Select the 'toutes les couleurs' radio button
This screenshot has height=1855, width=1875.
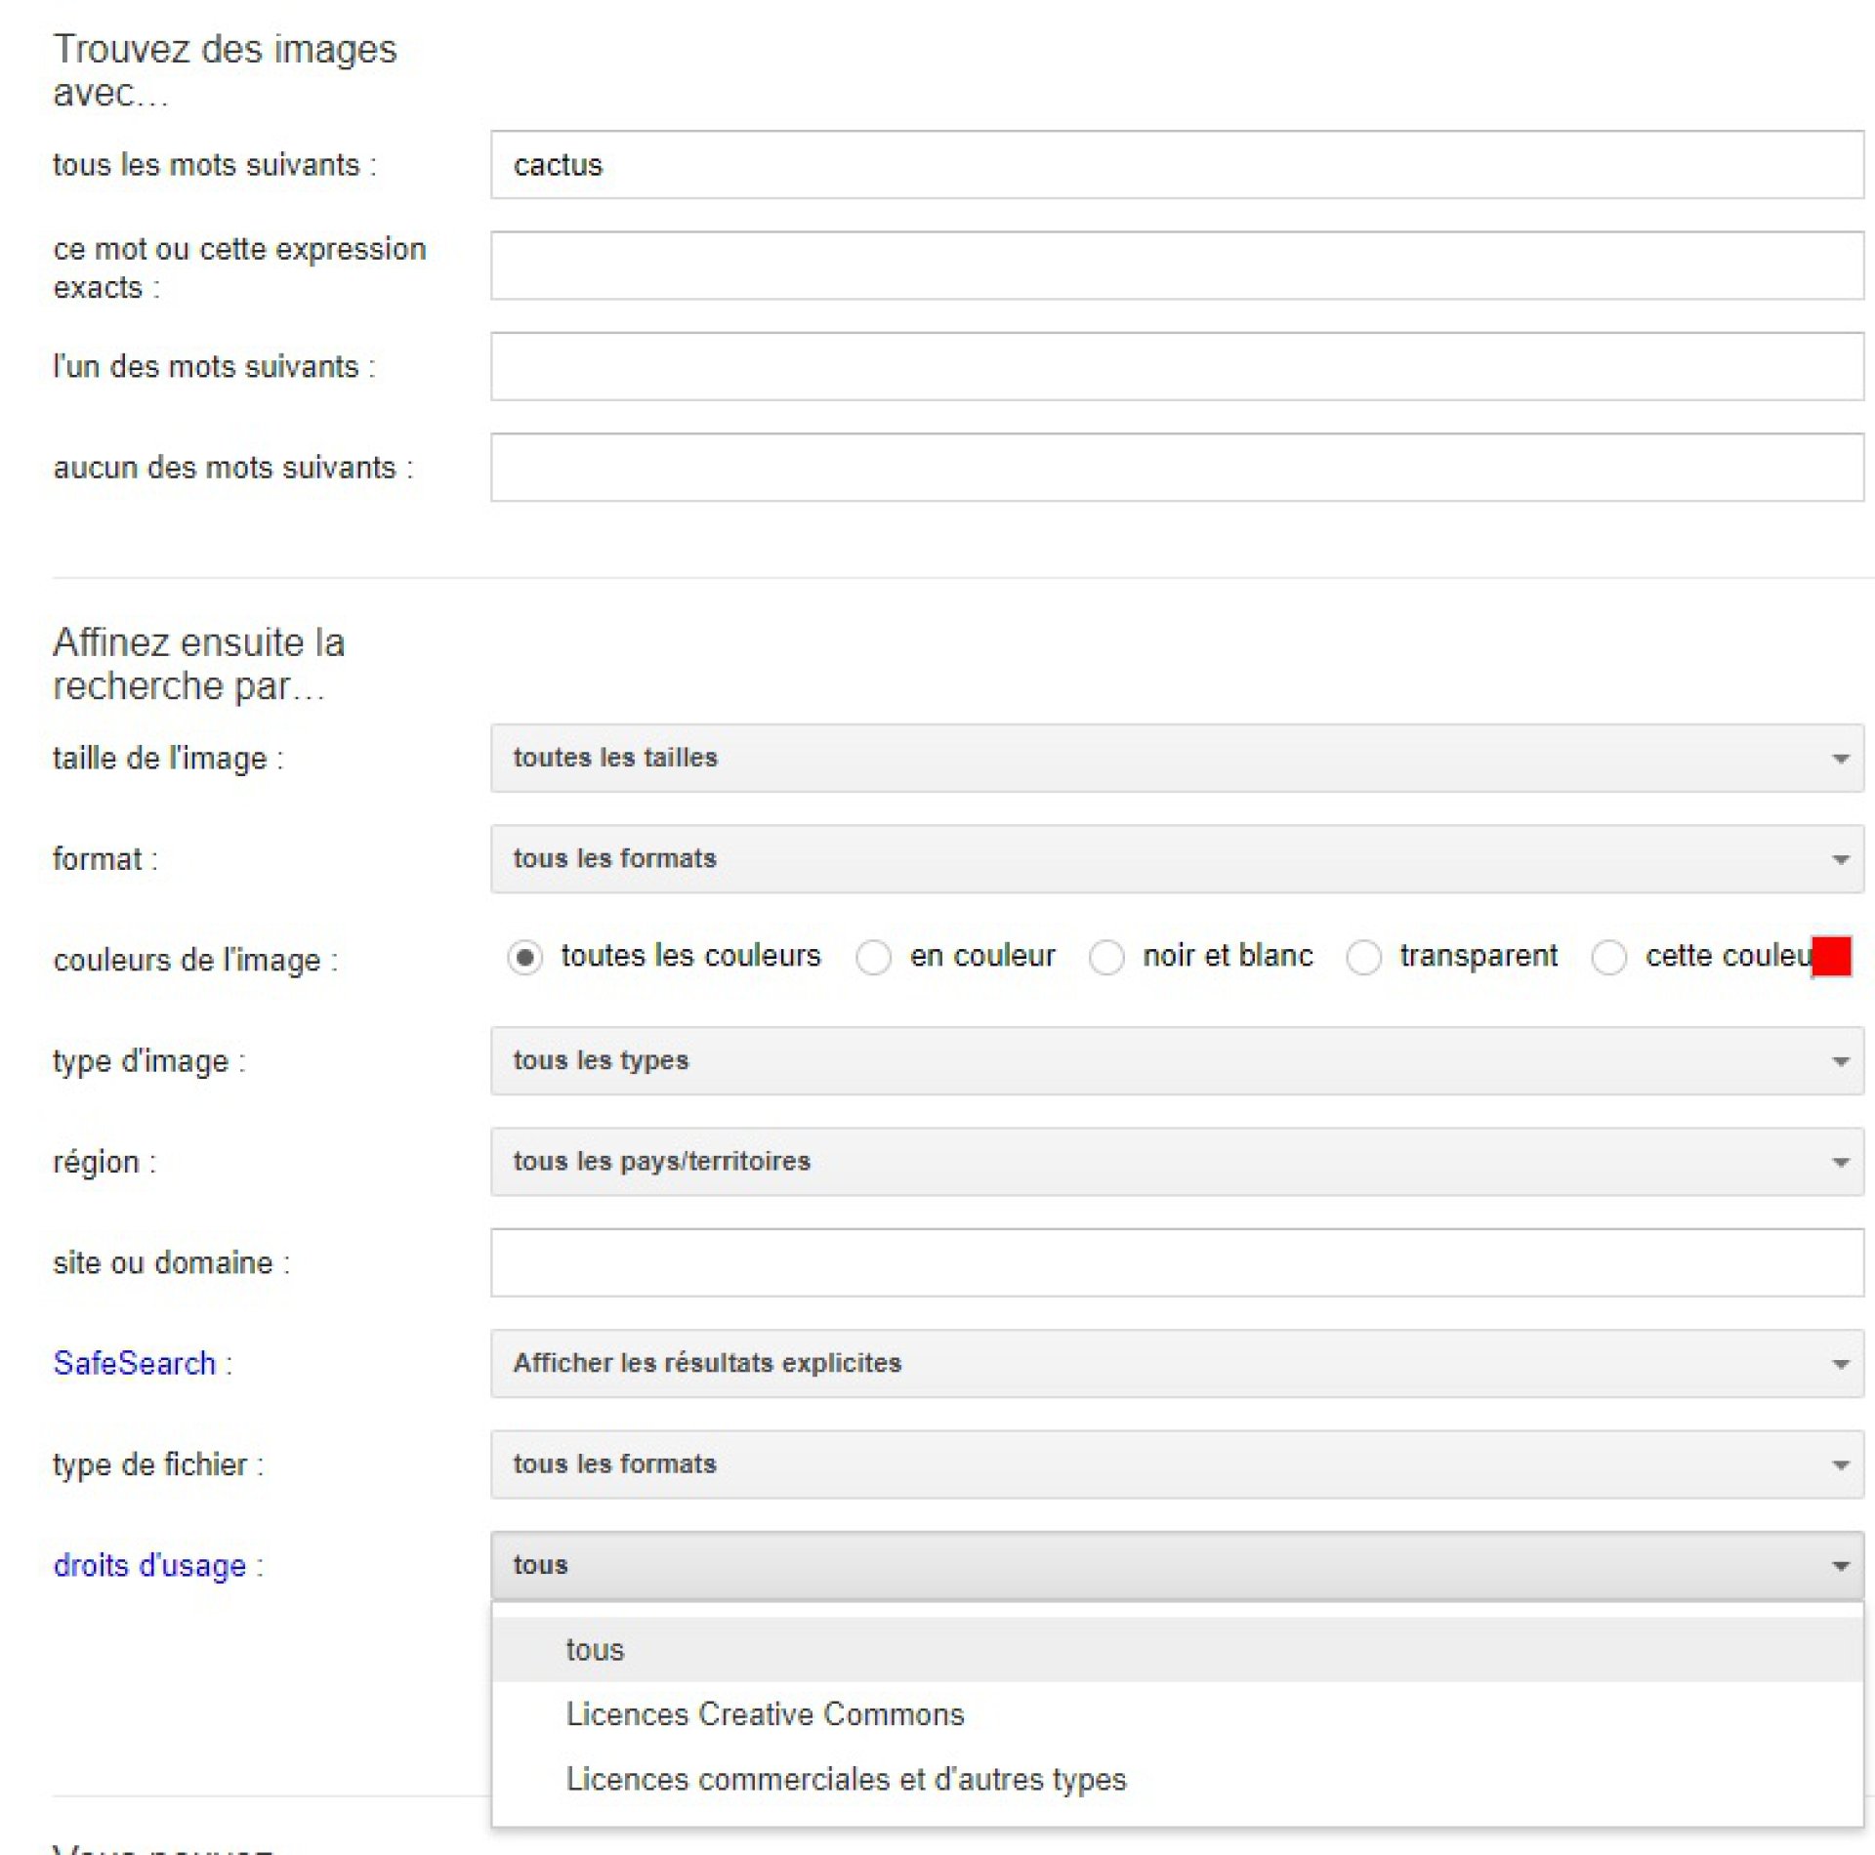click(525, 958)
